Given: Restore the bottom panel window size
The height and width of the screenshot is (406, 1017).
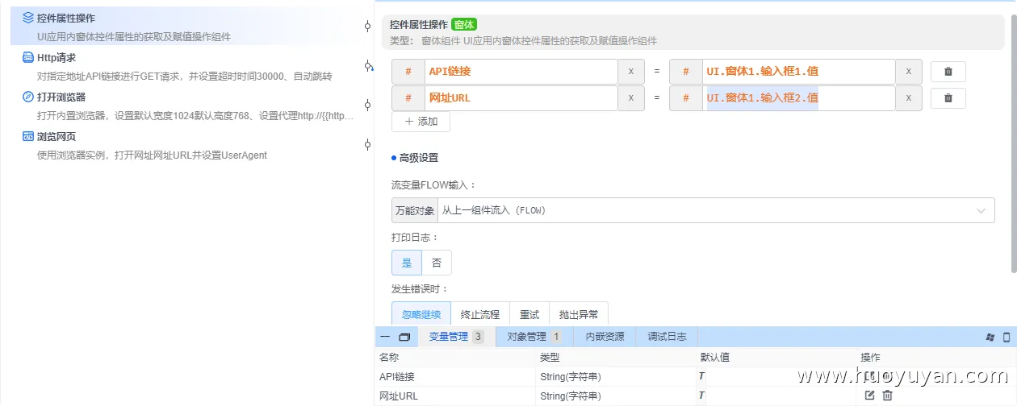Looking at the screenshot, I should click(405, 337).
